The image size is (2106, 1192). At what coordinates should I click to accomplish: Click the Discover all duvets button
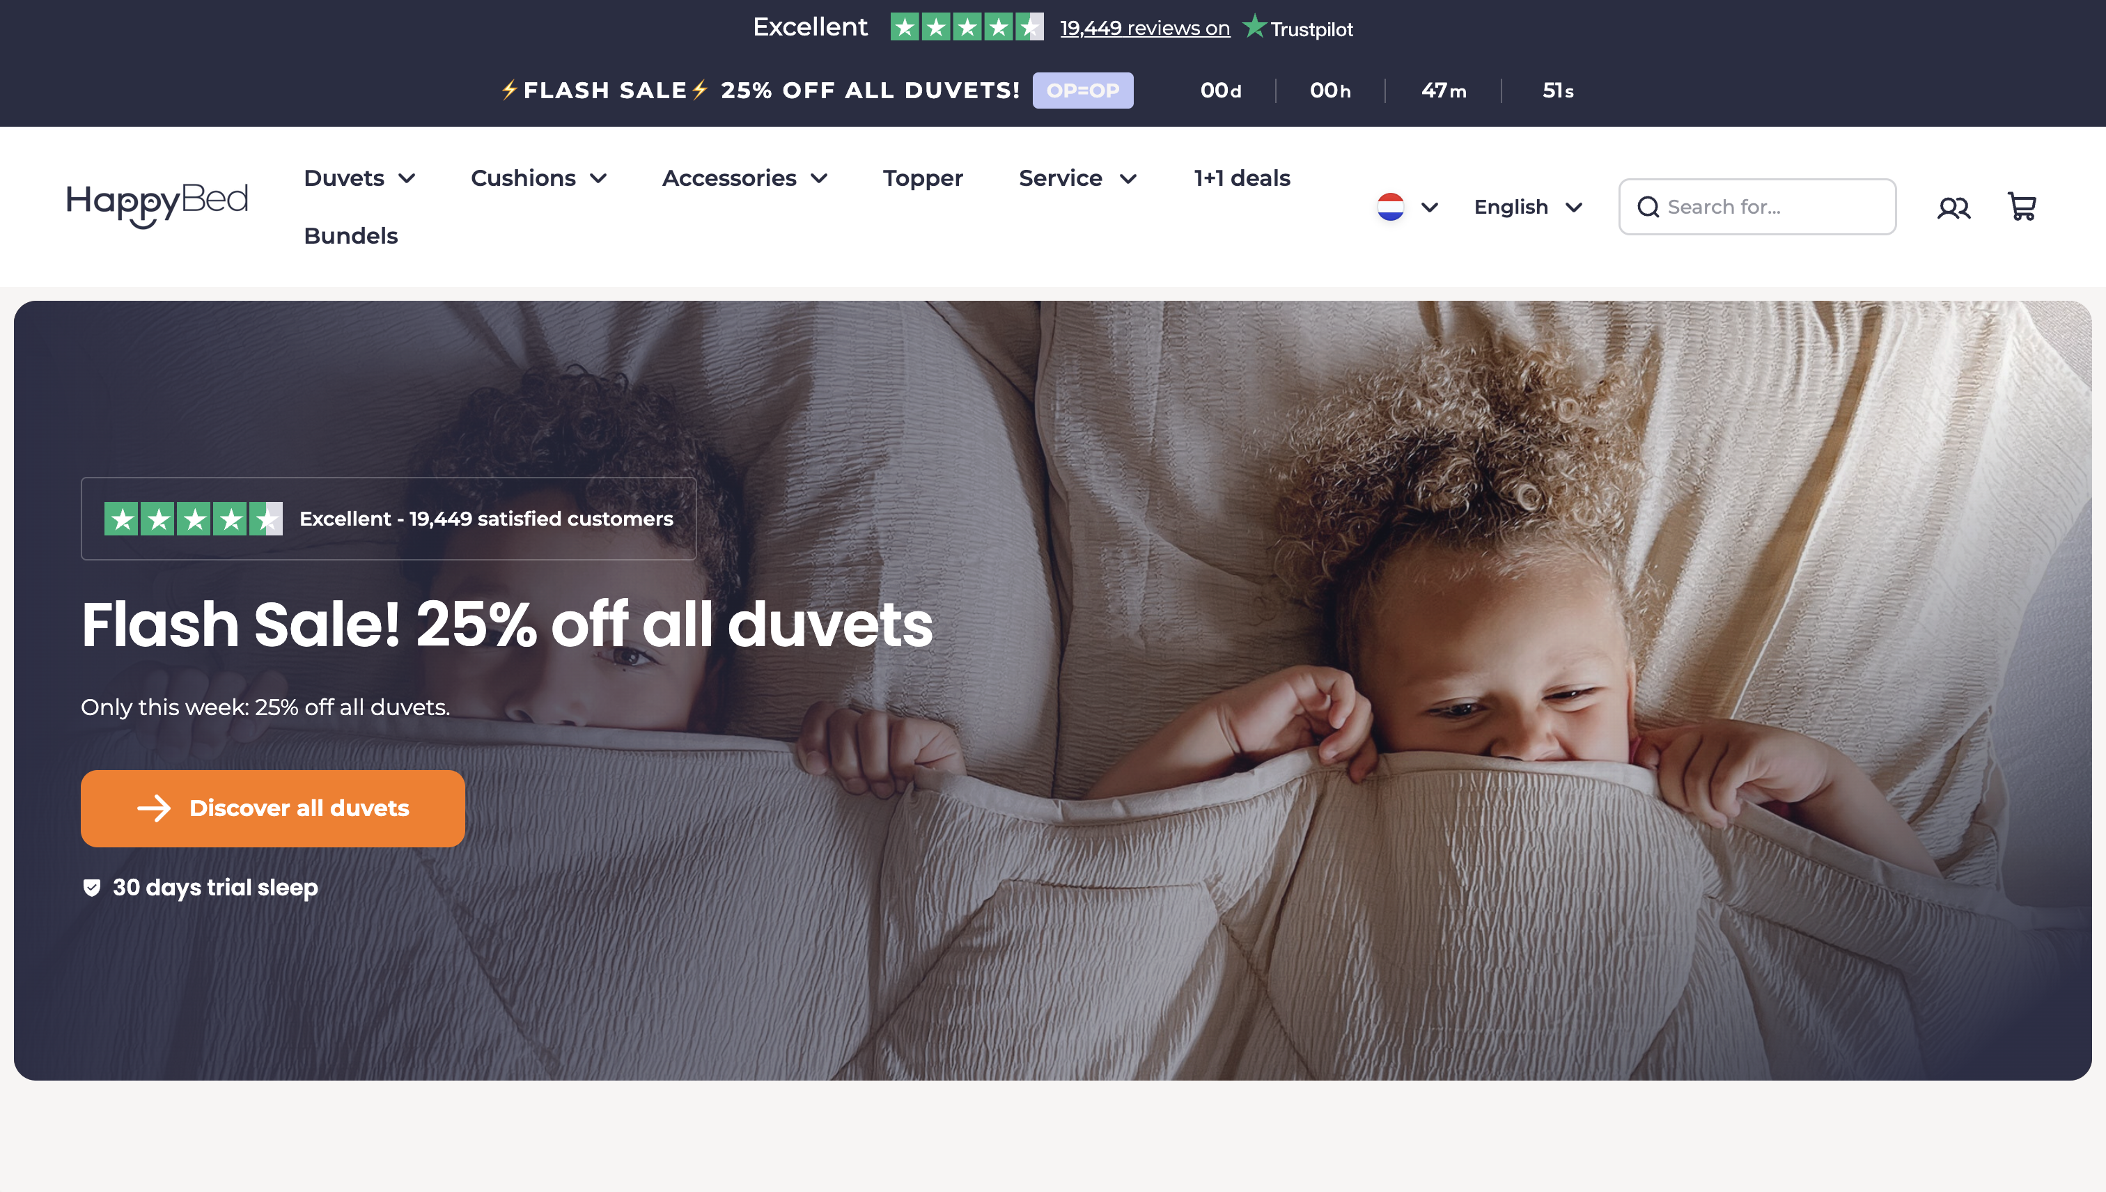pos(273,808)
